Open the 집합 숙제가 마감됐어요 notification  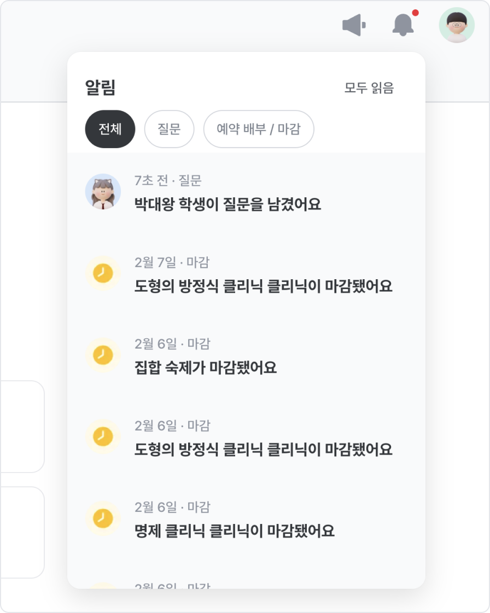tap(246, 356)
